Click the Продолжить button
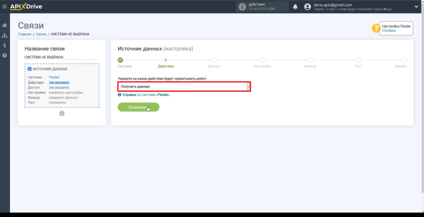This screenshot has height=217, width=424. pos(138,107)
